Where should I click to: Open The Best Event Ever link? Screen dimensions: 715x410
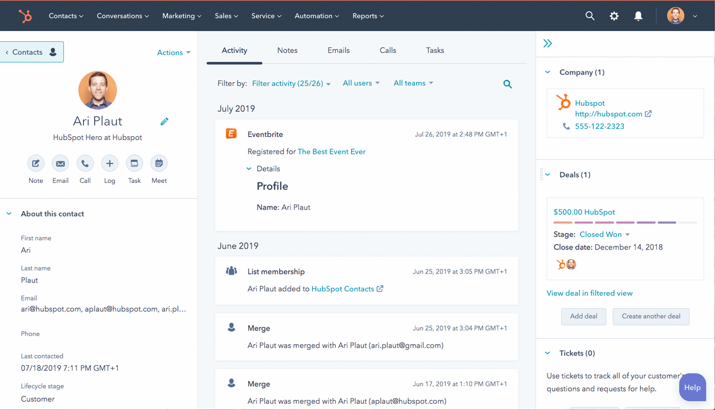332,151
